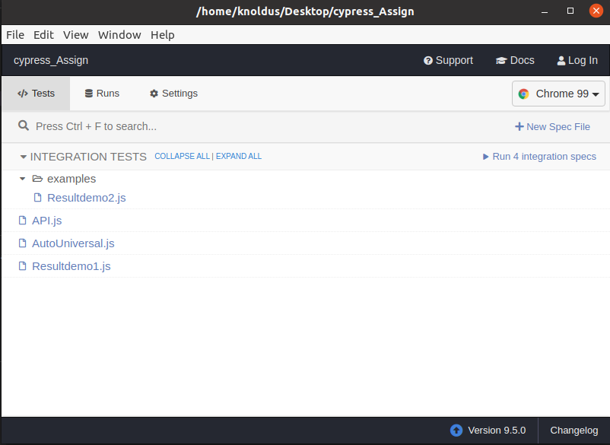Viewport: 610px width, 445px height.
Task: Open the Chrome 99 browser dropdown arrow
Action: click(x=596, y=94)
